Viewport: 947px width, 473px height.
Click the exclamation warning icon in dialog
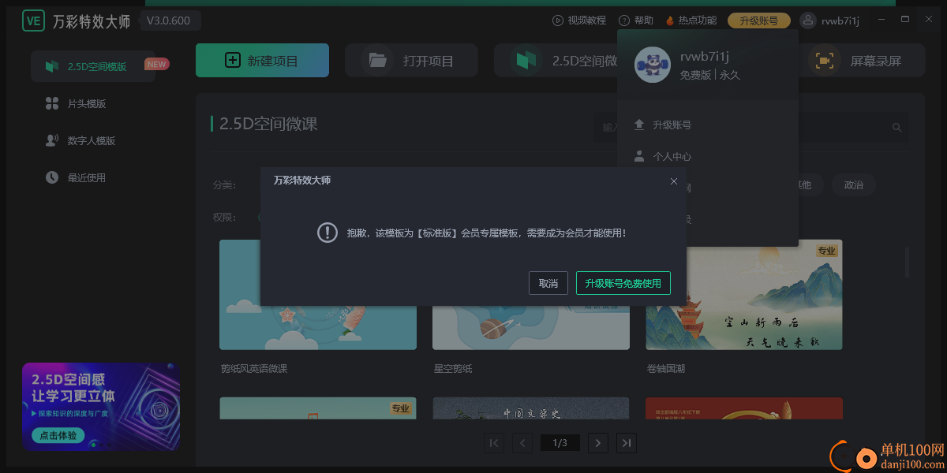(x=328, y=233)
